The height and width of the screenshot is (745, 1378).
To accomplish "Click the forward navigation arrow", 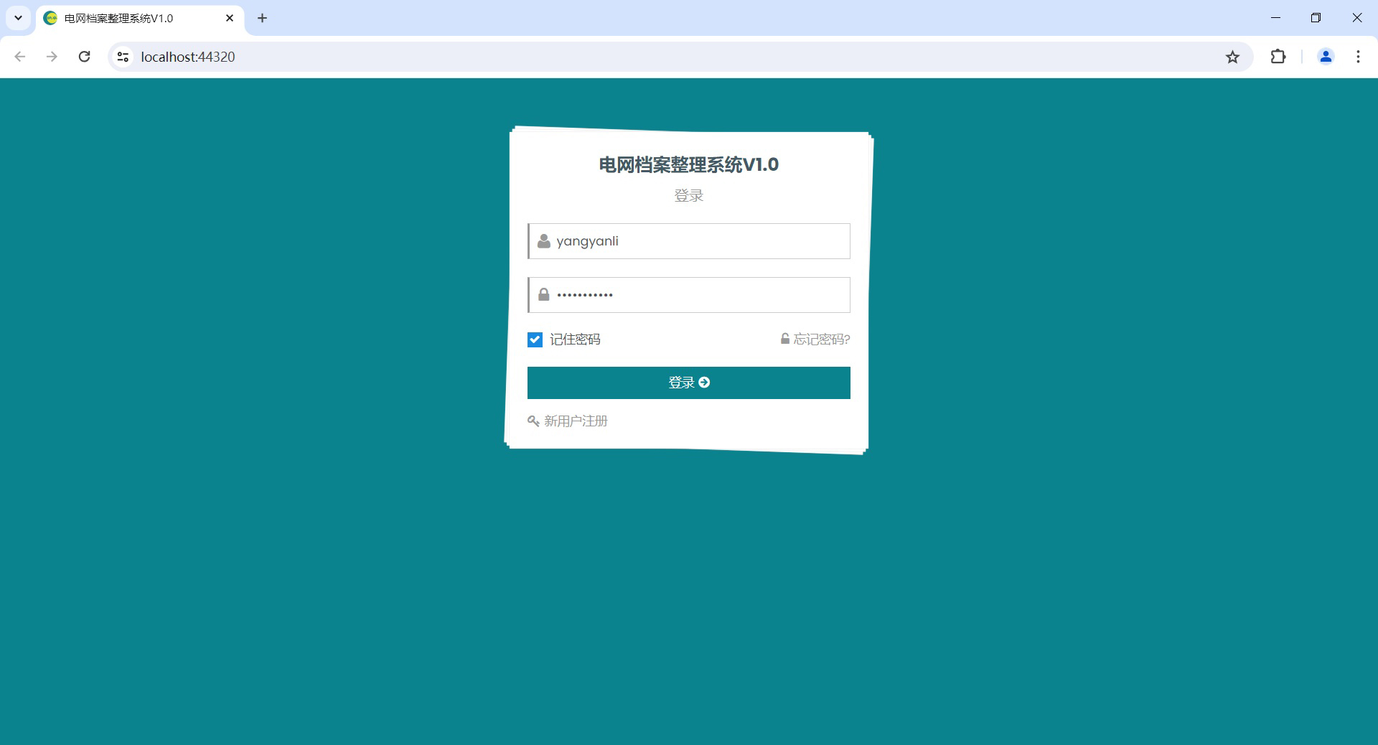I will 52,57.
